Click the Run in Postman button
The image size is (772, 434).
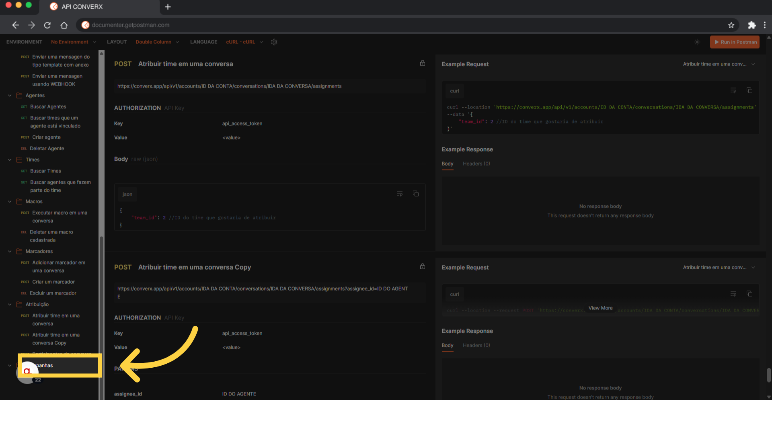(735, 42)
